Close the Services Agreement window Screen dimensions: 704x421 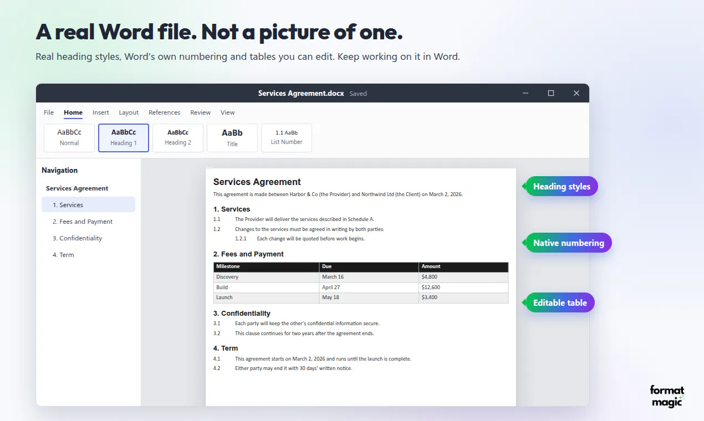tap(577, 93)
